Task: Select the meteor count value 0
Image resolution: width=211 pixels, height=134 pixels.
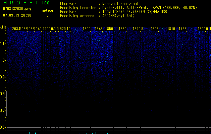Action: [48, 15]
